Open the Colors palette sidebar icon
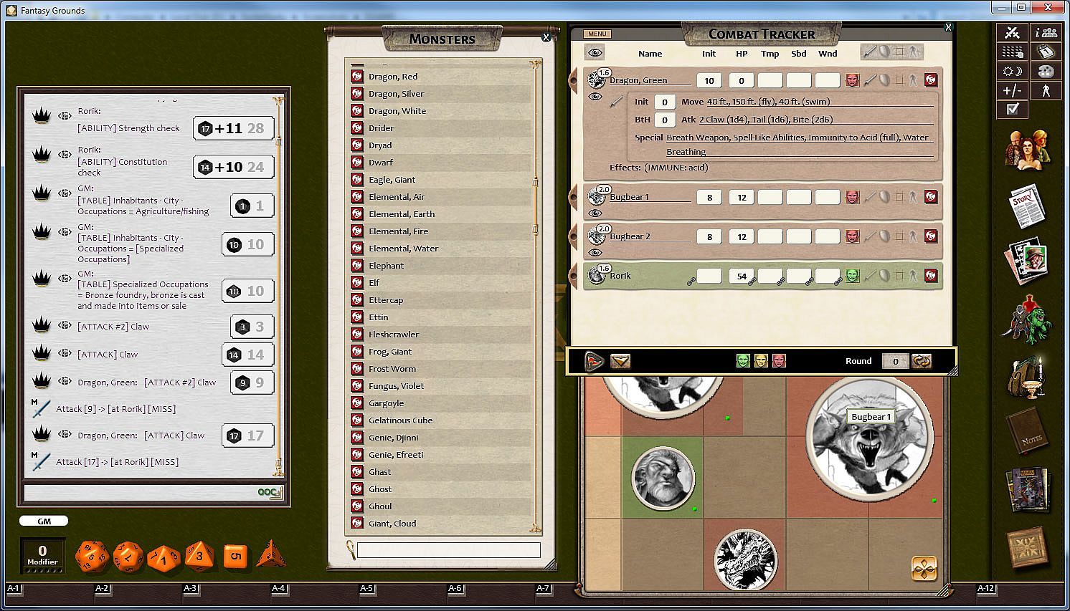The image size is (1070, 611). (x=1046, y=71)
